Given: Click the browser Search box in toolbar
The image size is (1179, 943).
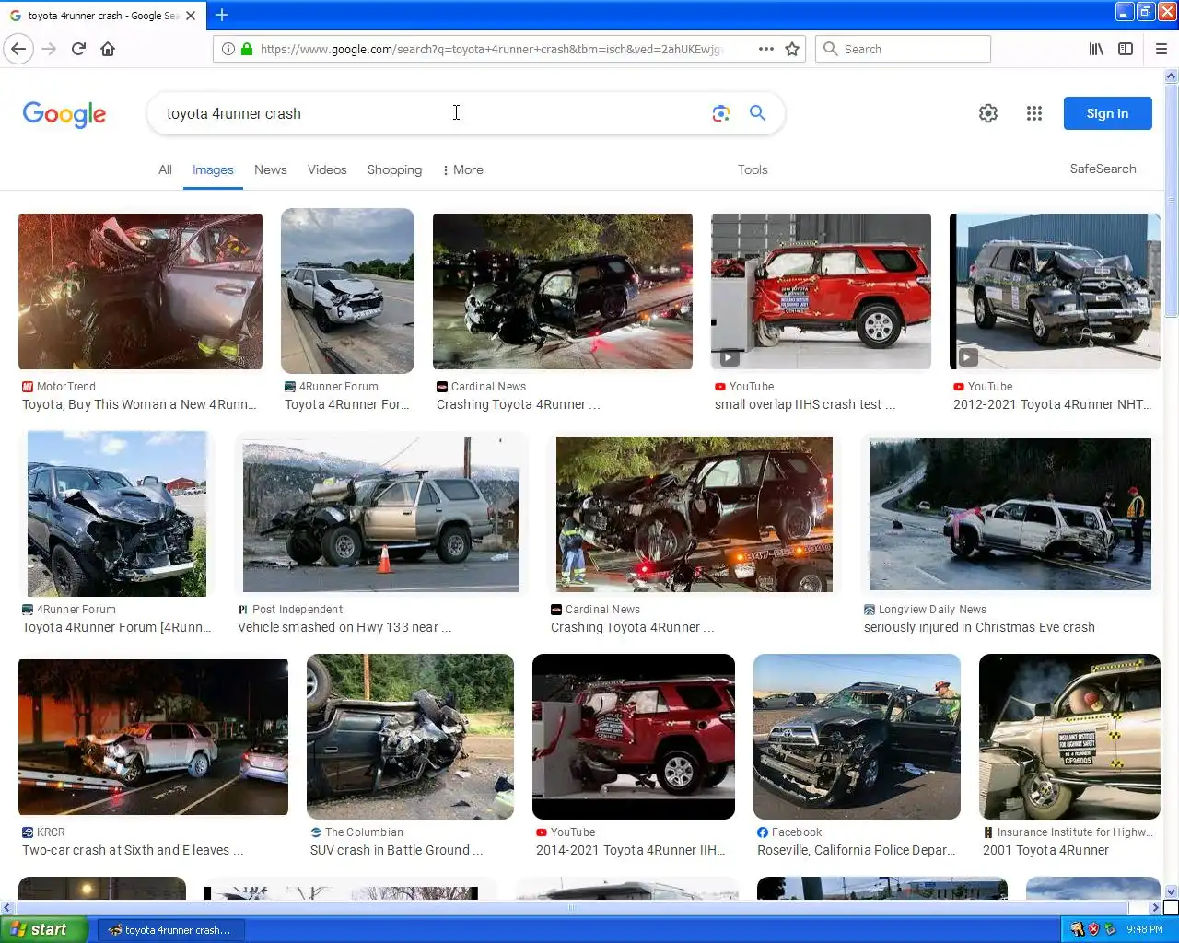Looking at the screenshot, I should 903,49.
